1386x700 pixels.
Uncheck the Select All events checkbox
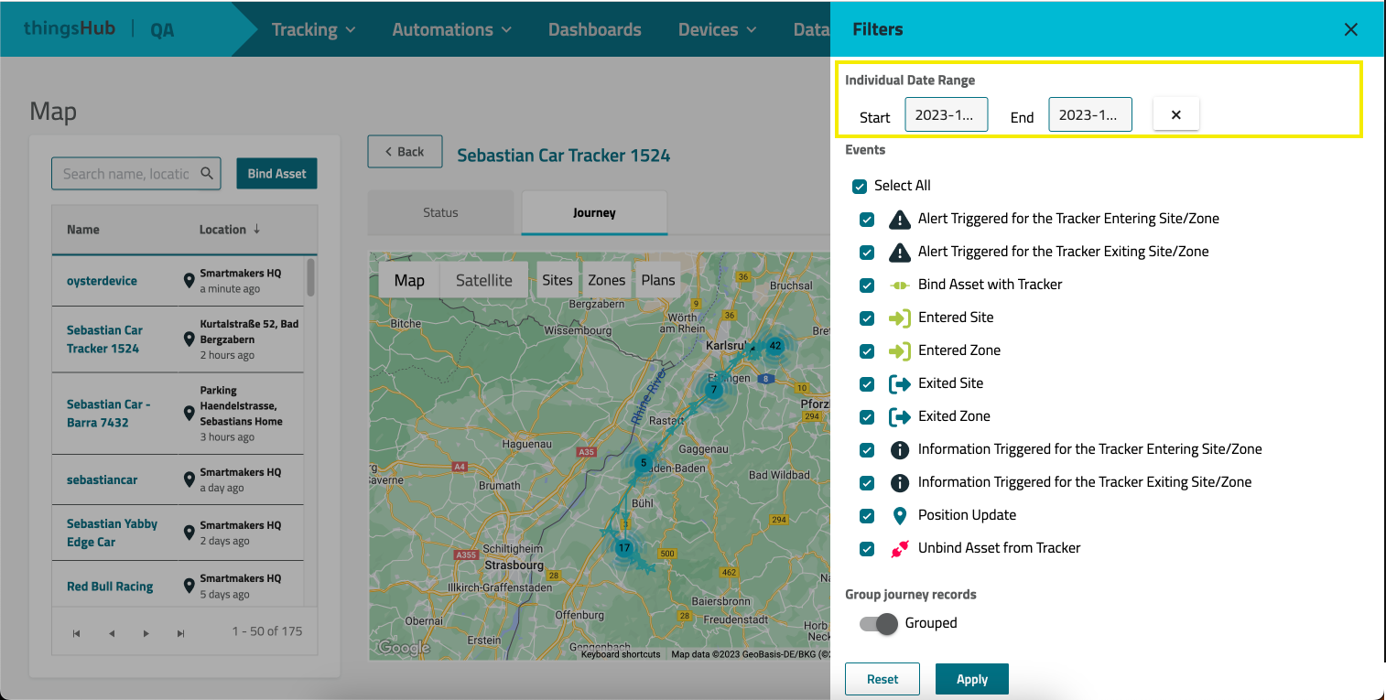coord(860,186)
